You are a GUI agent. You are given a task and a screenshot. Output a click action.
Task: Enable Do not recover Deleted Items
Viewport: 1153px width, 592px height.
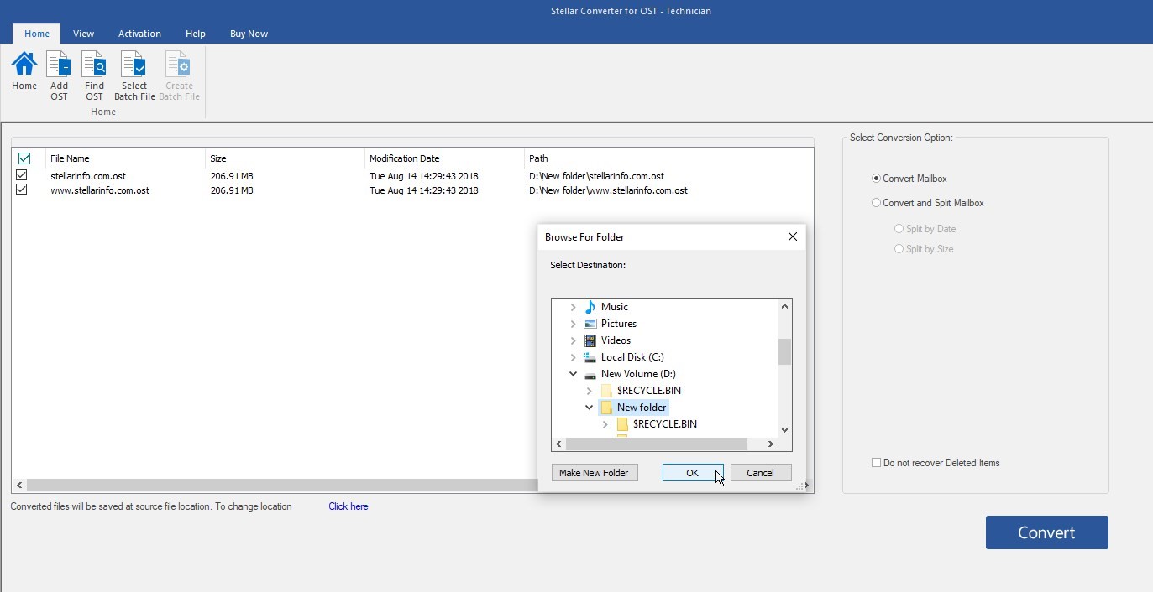pyautogui.click(x=876, y=463)
